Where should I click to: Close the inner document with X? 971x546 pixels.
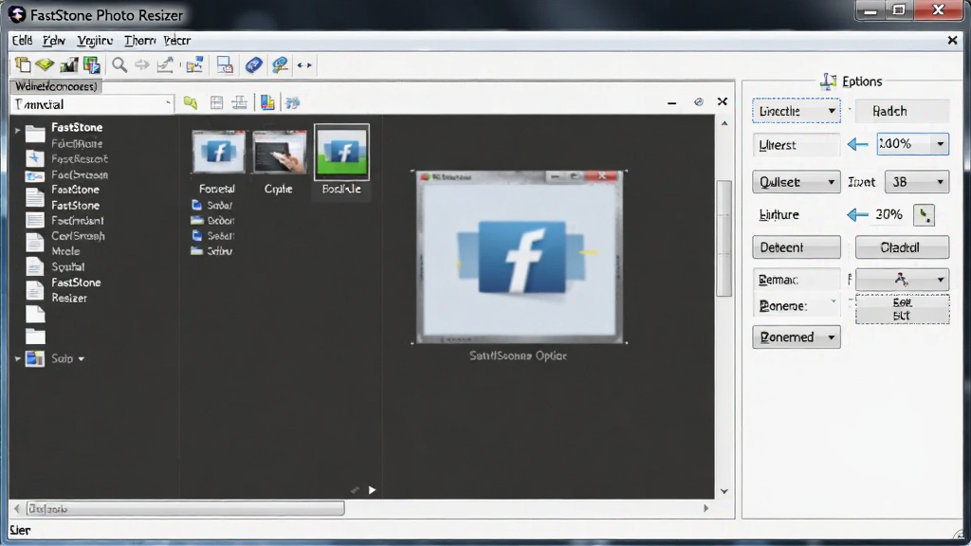coord(952,40)
